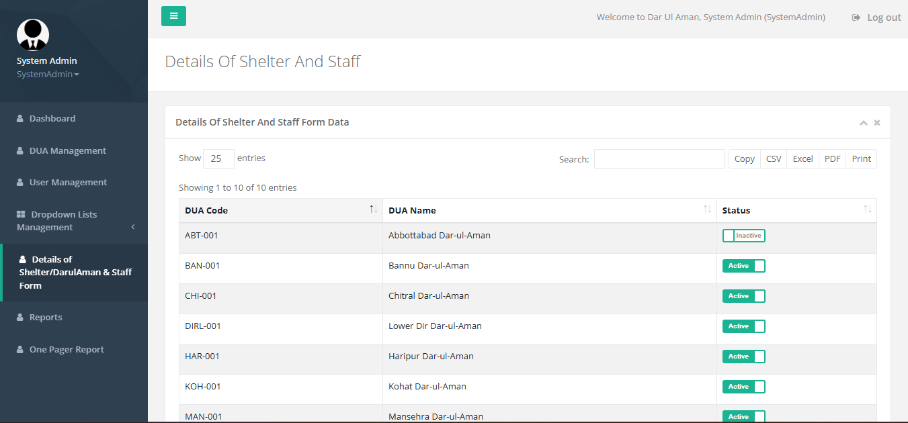This screenshot has width=908, height=423.
Task: Switch off Chitral Dar-ul-Aman status toggle
Action: (x=743, y=296)
